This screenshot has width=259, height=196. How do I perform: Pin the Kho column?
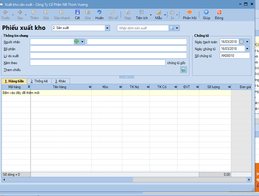click(120, 87)
